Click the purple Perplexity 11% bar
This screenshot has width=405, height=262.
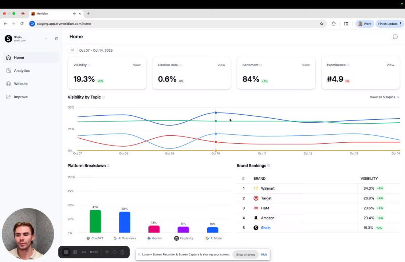pyautogui.click(x=183, y=230)
